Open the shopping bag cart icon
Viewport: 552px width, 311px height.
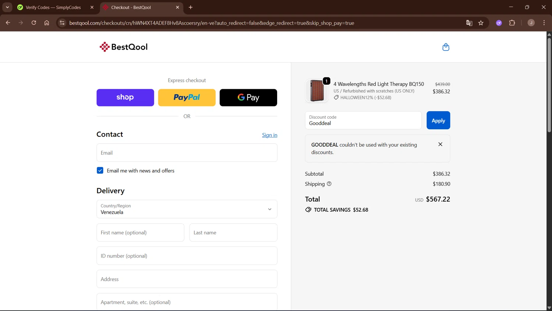(x=446, y=47)
